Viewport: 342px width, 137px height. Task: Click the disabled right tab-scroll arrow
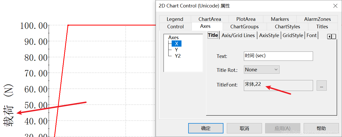tap(334, 37)
